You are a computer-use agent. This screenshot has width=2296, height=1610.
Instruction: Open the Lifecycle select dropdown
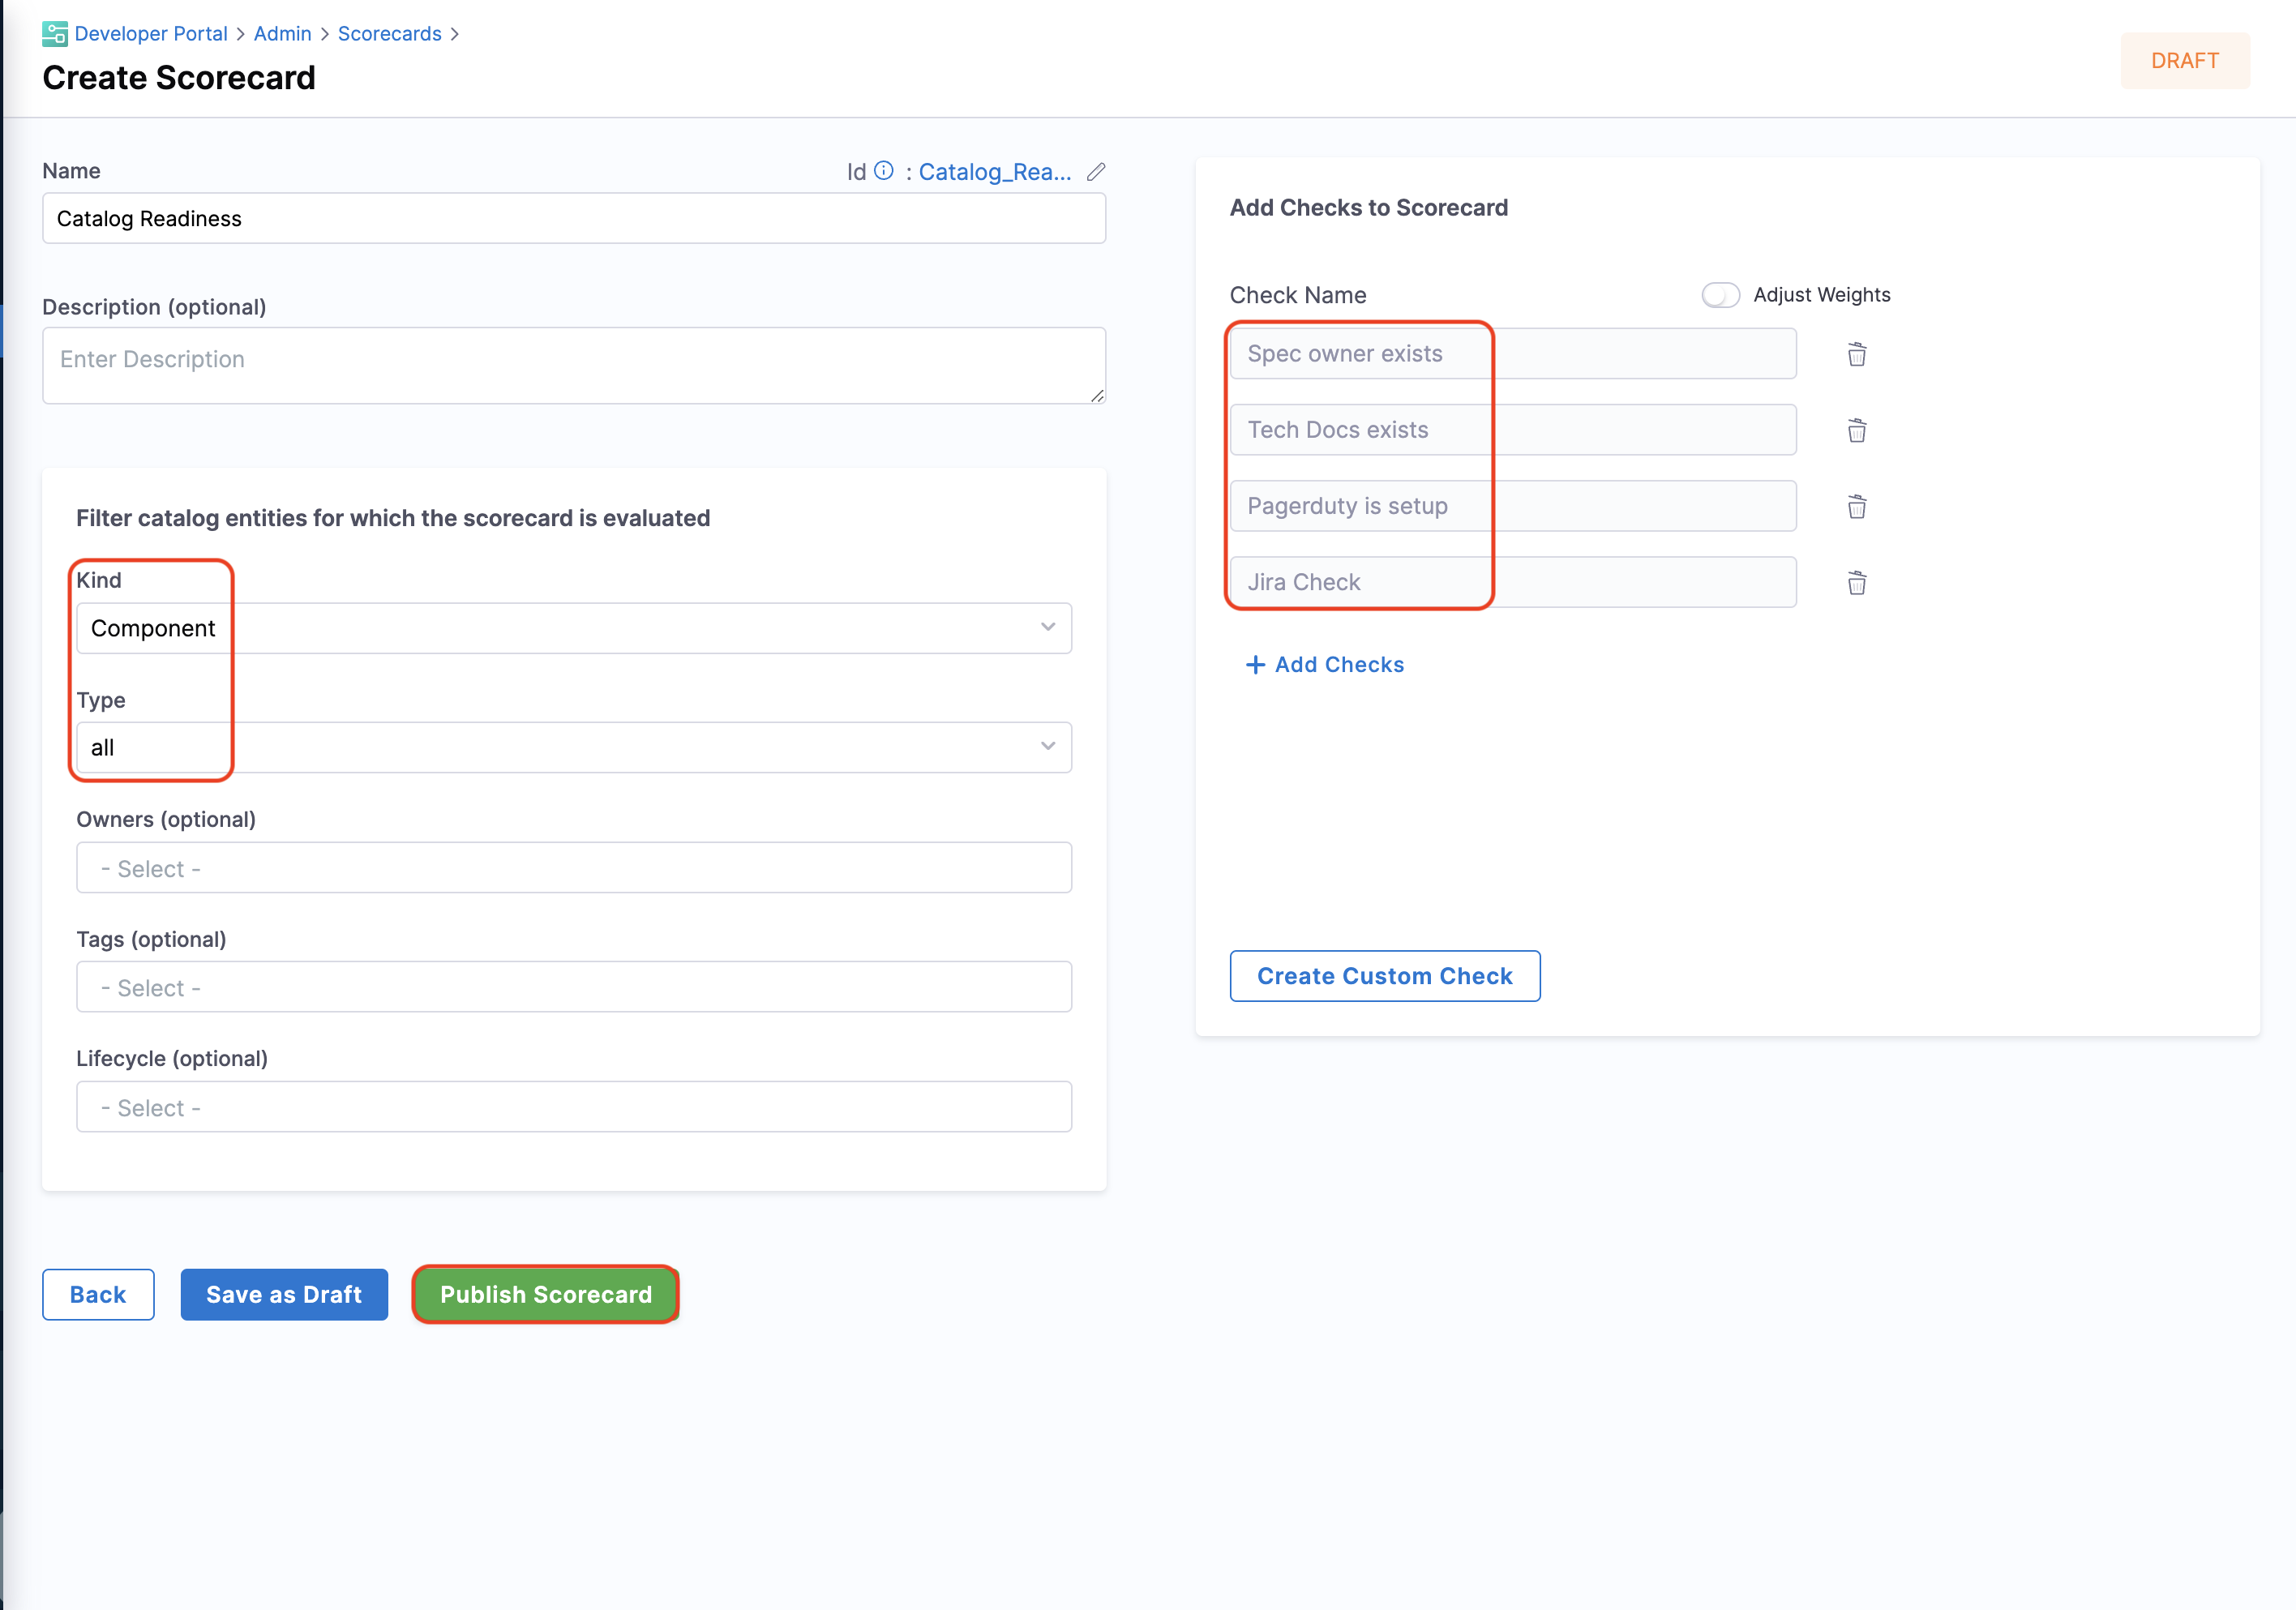[574, 1107]
